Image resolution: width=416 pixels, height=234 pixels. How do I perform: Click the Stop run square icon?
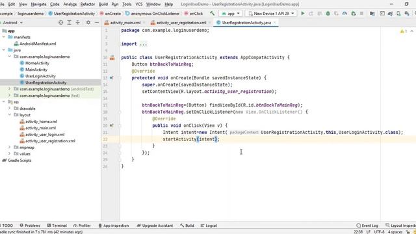[x=361, y=13]
